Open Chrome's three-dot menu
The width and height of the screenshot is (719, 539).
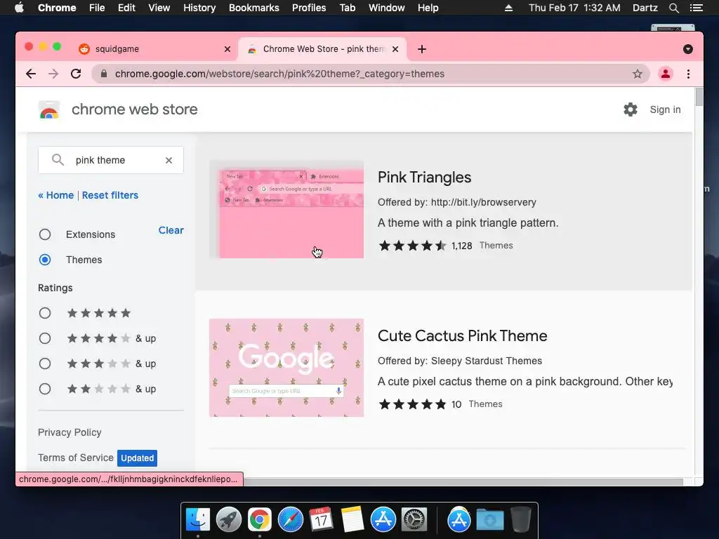click(x=688, y=74)
